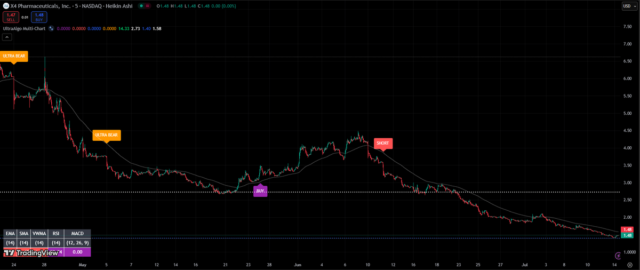Click the 6.50 price scale value
Viewport: 640px width, 270px height.
pos(627,61)
